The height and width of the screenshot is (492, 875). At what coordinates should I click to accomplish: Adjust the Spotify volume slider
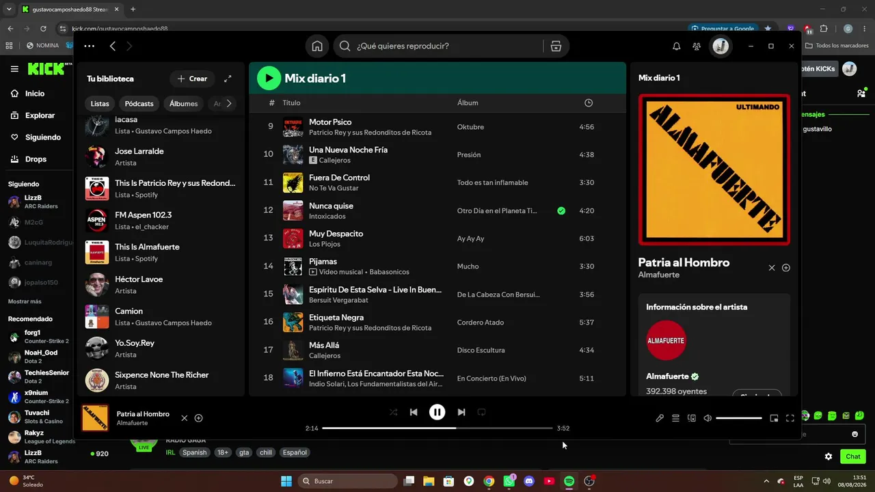coord(739,418)
